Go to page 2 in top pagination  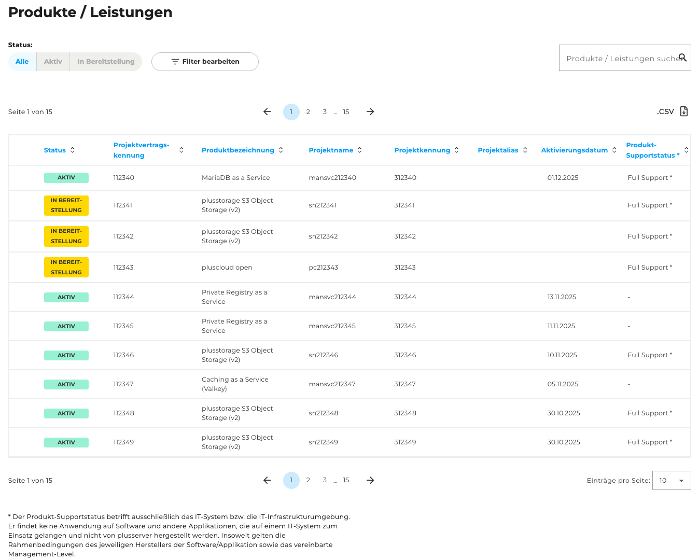coord(308,112)
